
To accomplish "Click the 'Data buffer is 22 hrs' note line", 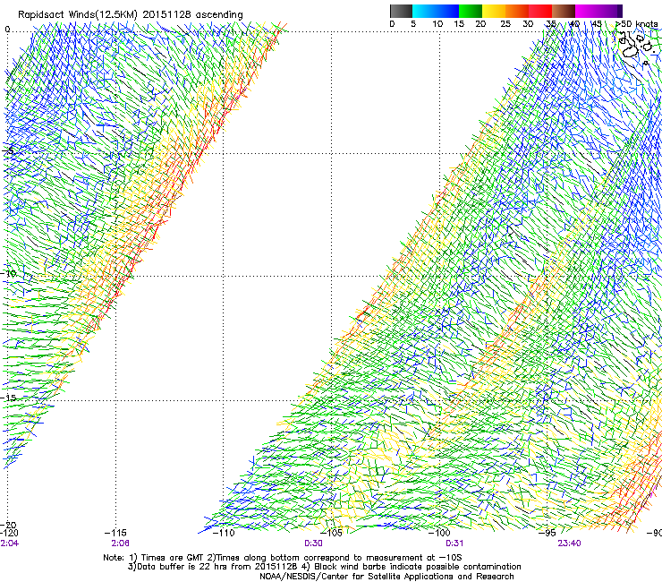I will (325, 567).
